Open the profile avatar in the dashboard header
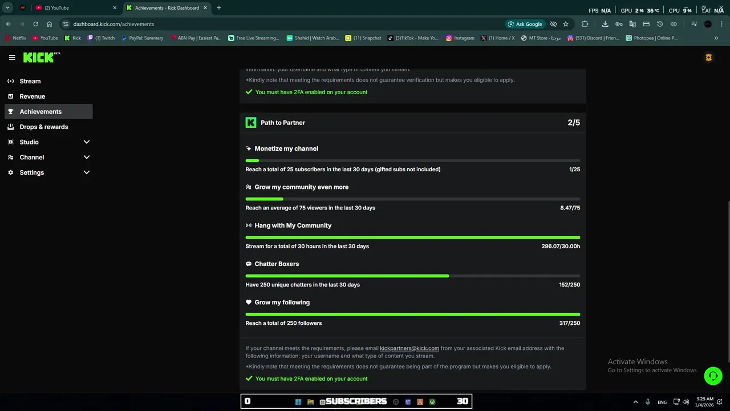730x411 pixels. pos(708,58)
